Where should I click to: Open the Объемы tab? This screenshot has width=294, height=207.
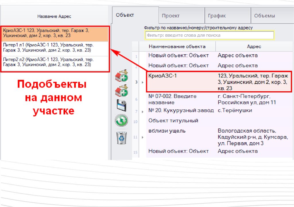[x=272, y=16]
